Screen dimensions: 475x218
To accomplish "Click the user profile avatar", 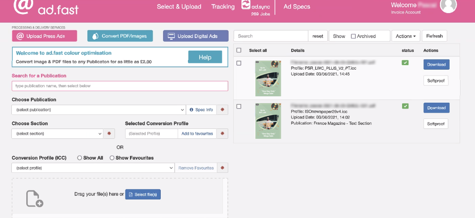I will click(448, 5).
